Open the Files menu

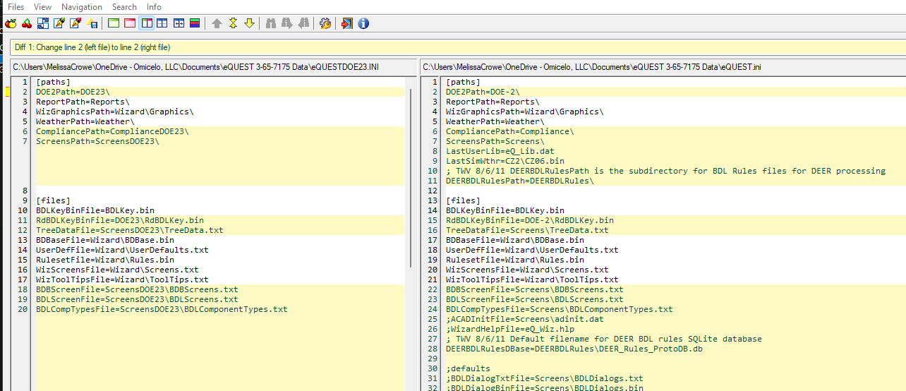click(16, 6)
